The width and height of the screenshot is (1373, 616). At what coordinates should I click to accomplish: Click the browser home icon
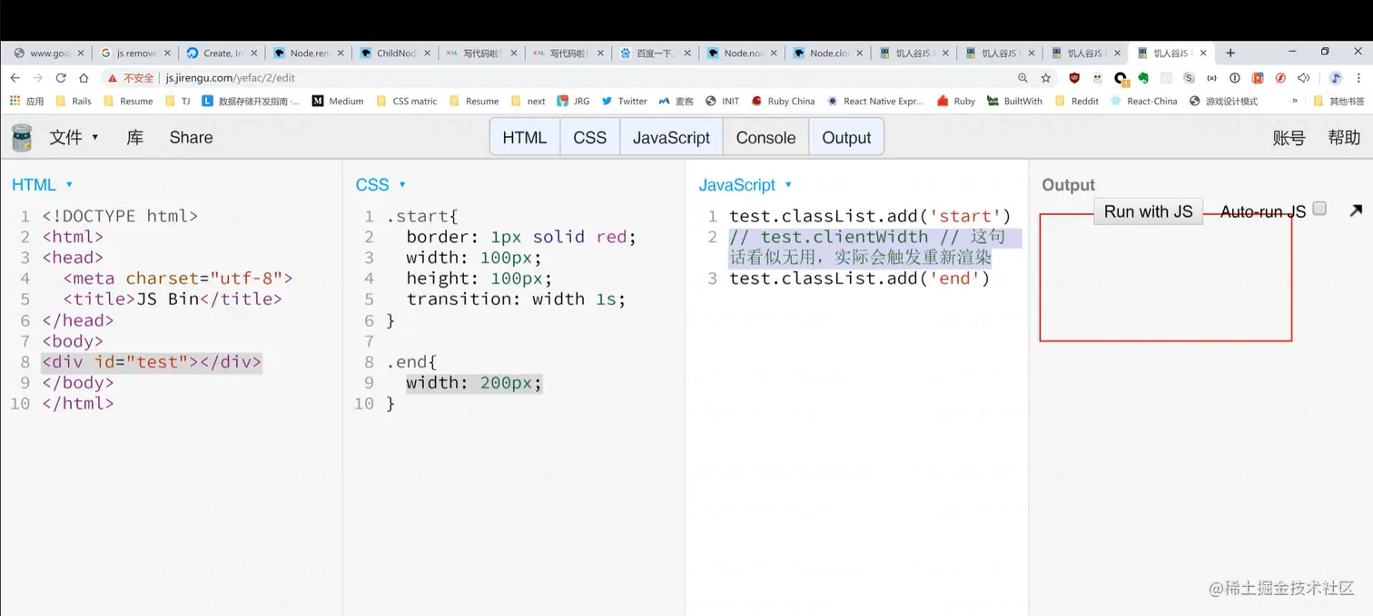pos(84,78)
